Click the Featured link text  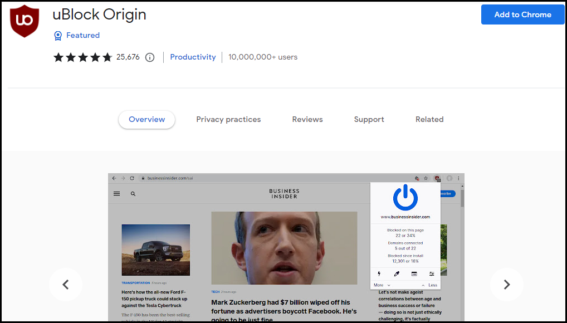click(x=83, y=36)
